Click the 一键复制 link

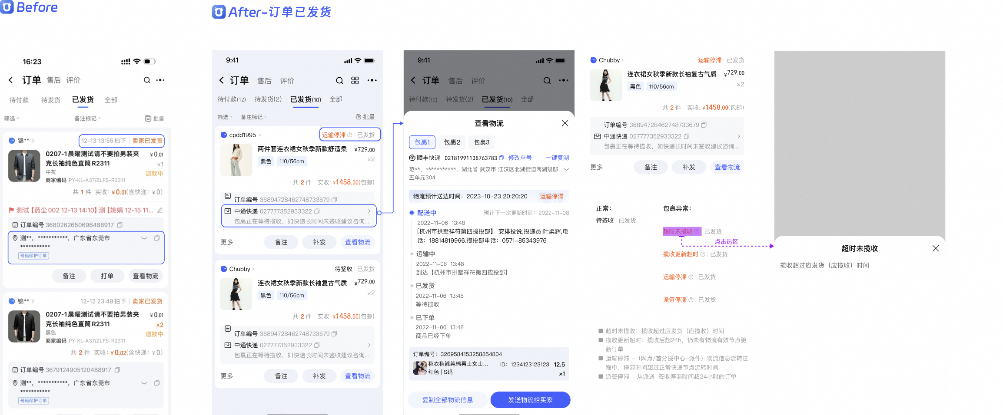[x=557, y=158]
